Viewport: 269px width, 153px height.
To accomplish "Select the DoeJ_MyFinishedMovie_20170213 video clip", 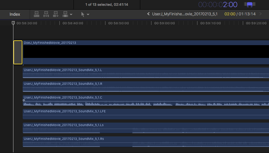I will pos(146,52).
